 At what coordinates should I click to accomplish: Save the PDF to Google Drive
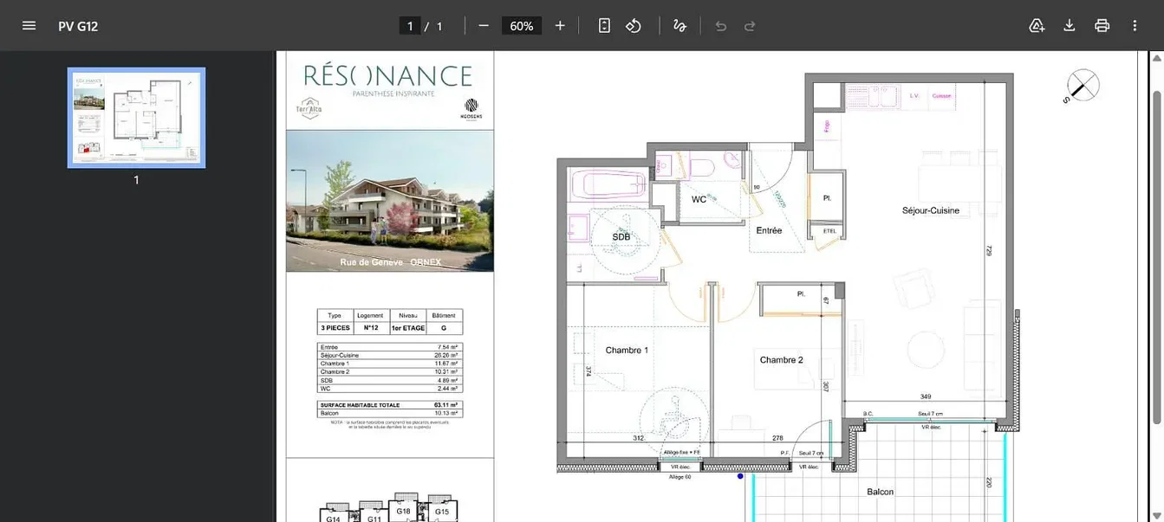tap(1037, 25)
